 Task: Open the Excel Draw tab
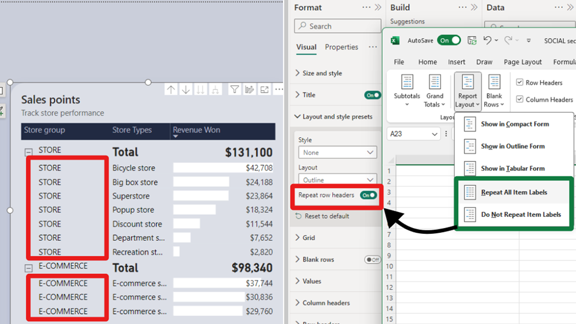[484, 62]
